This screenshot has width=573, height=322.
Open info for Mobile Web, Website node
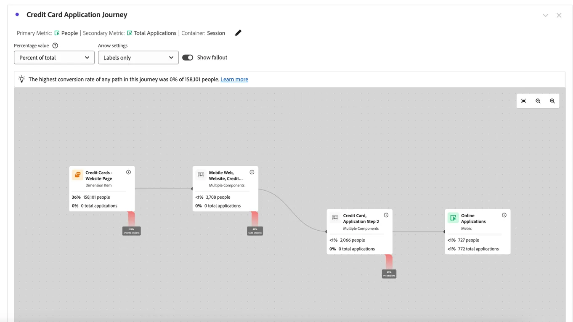click(252, 172)
